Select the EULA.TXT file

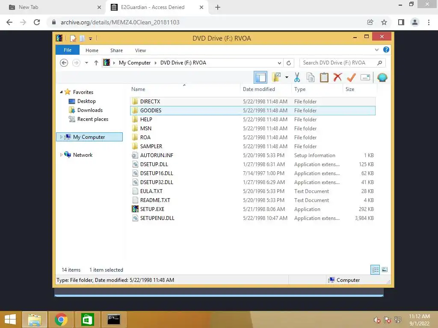[x=252, y=191]
